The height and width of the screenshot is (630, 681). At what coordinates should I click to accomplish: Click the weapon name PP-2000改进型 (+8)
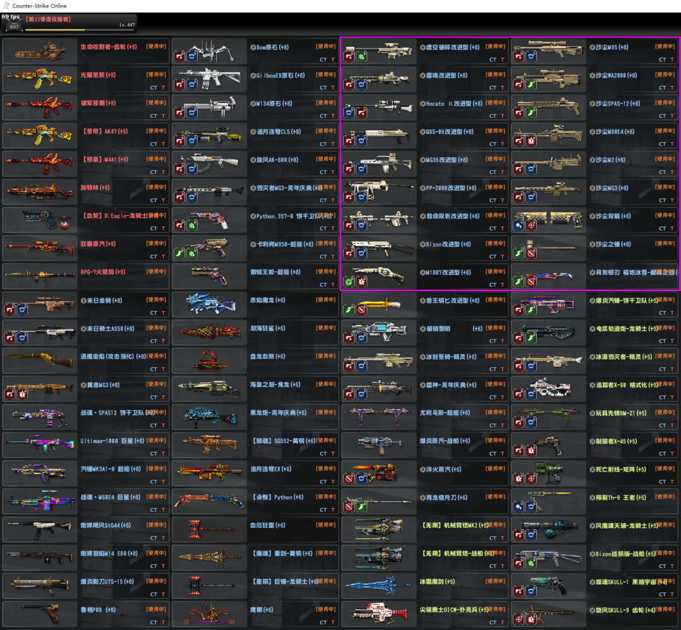coord(451,188)
